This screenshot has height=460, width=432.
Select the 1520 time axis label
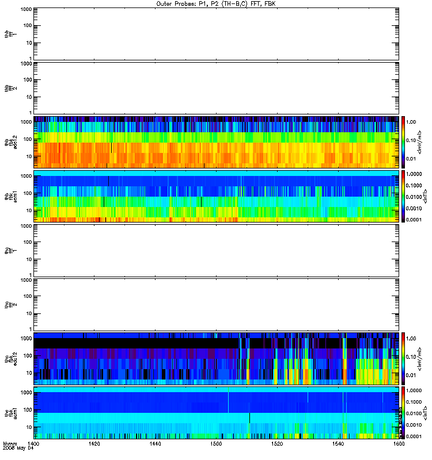277,443
